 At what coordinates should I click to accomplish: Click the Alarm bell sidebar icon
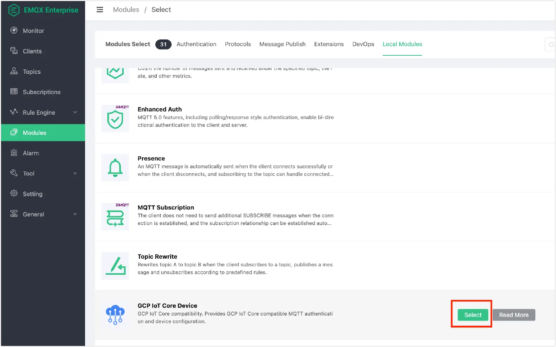14,153
